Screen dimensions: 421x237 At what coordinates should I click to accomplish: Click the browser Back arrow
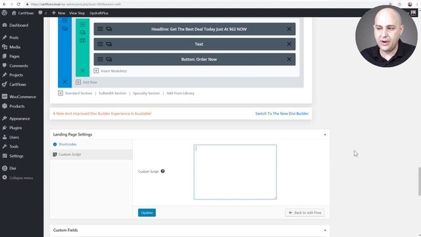5,5
